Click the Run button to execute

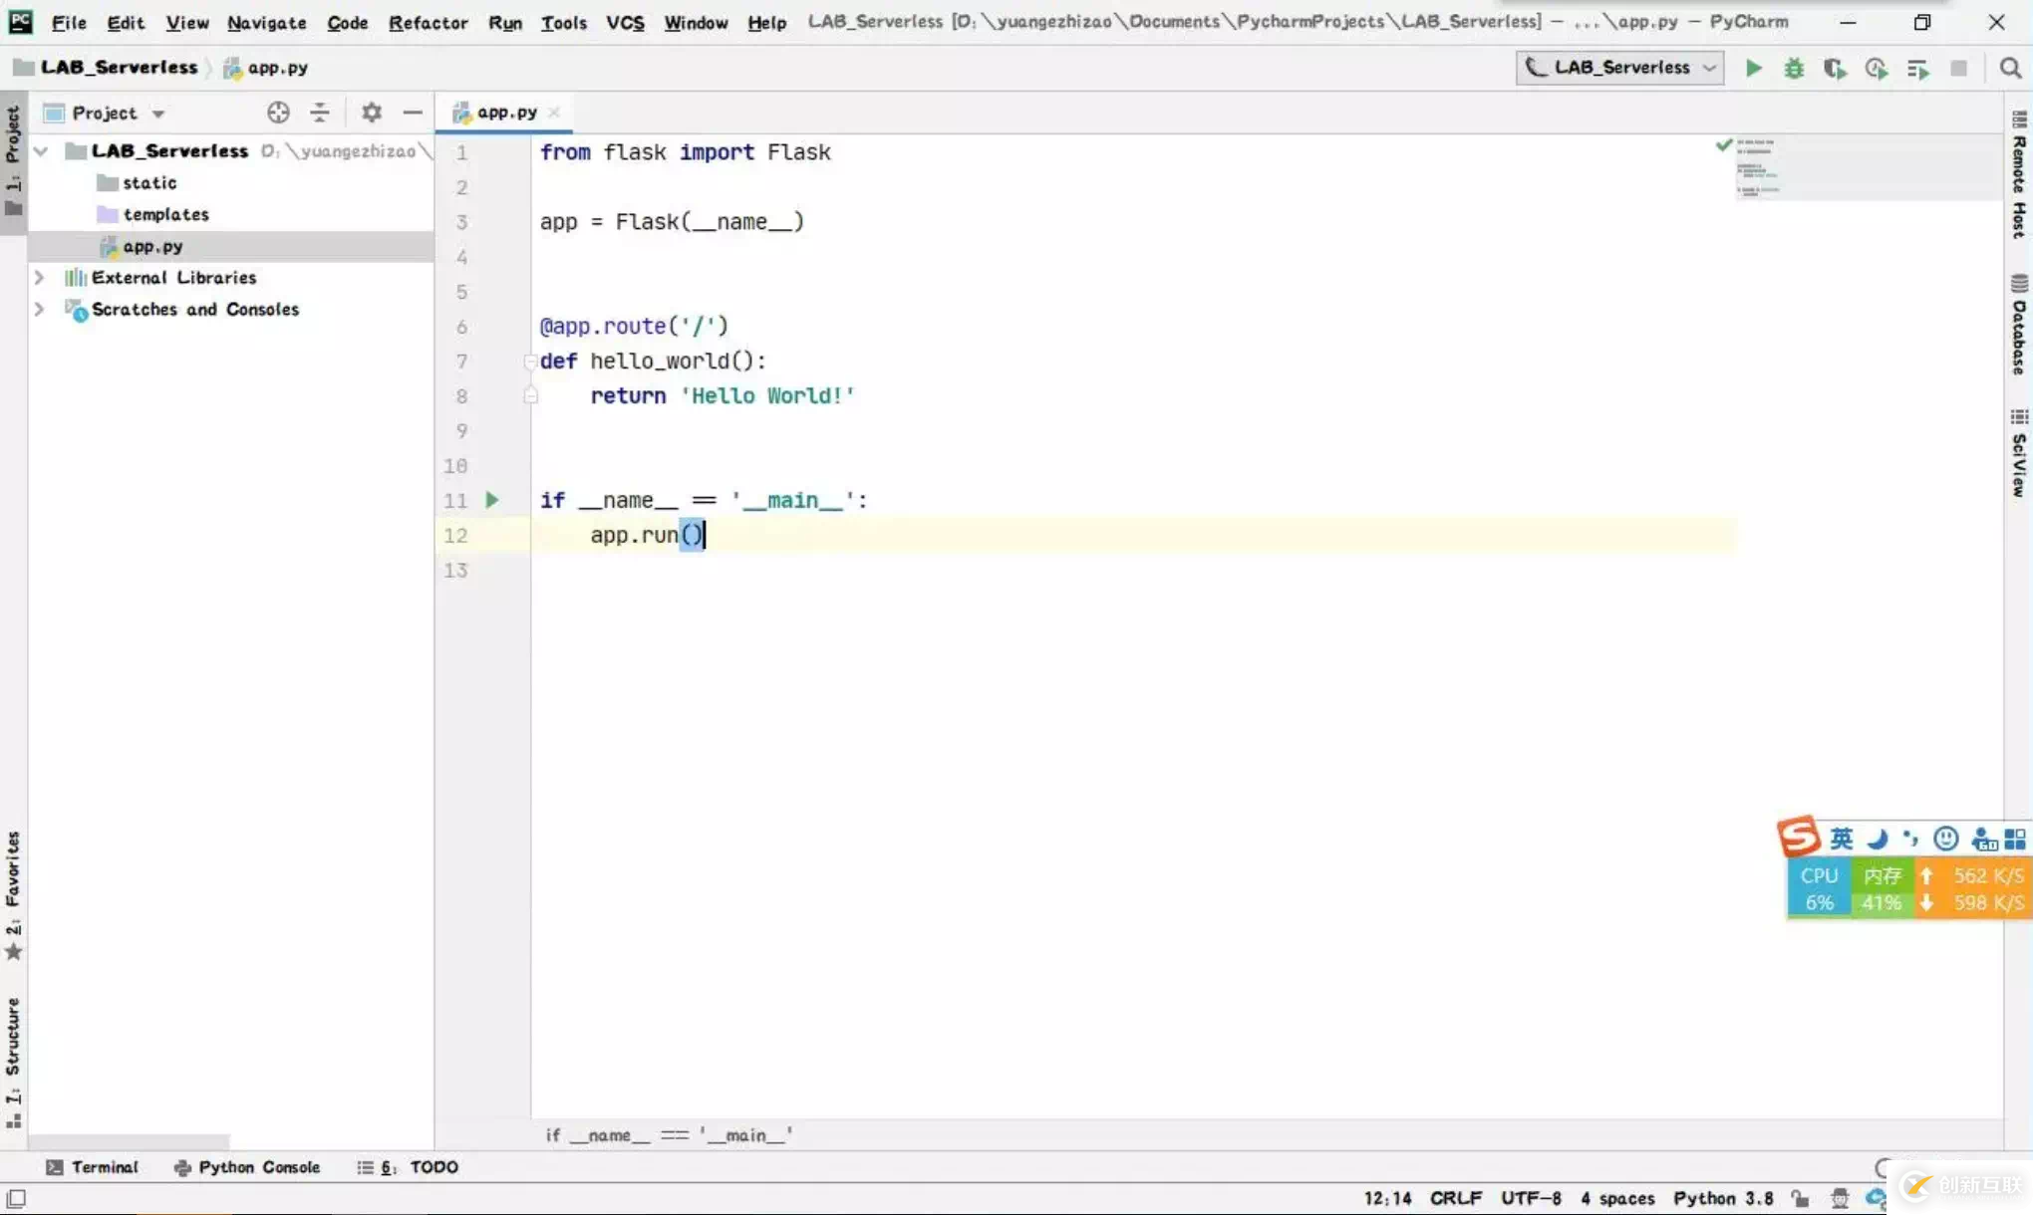tap(1752, 68)
